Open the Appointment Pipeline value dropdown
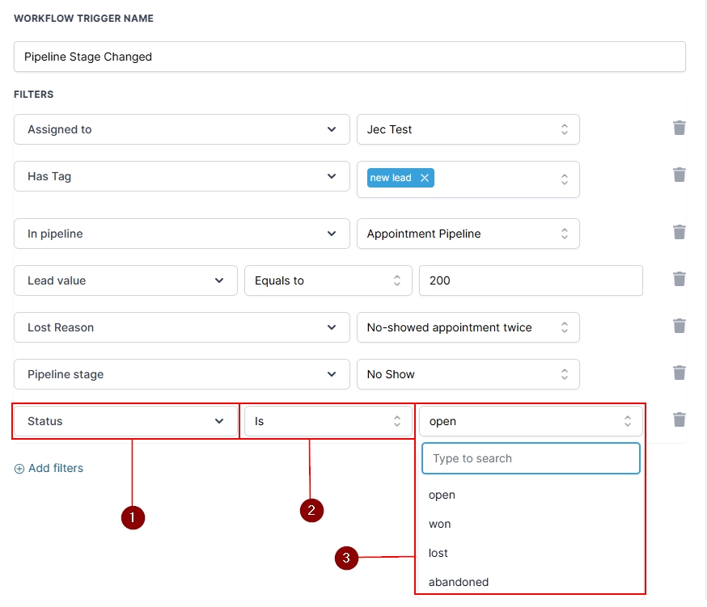 coord(468,234)
